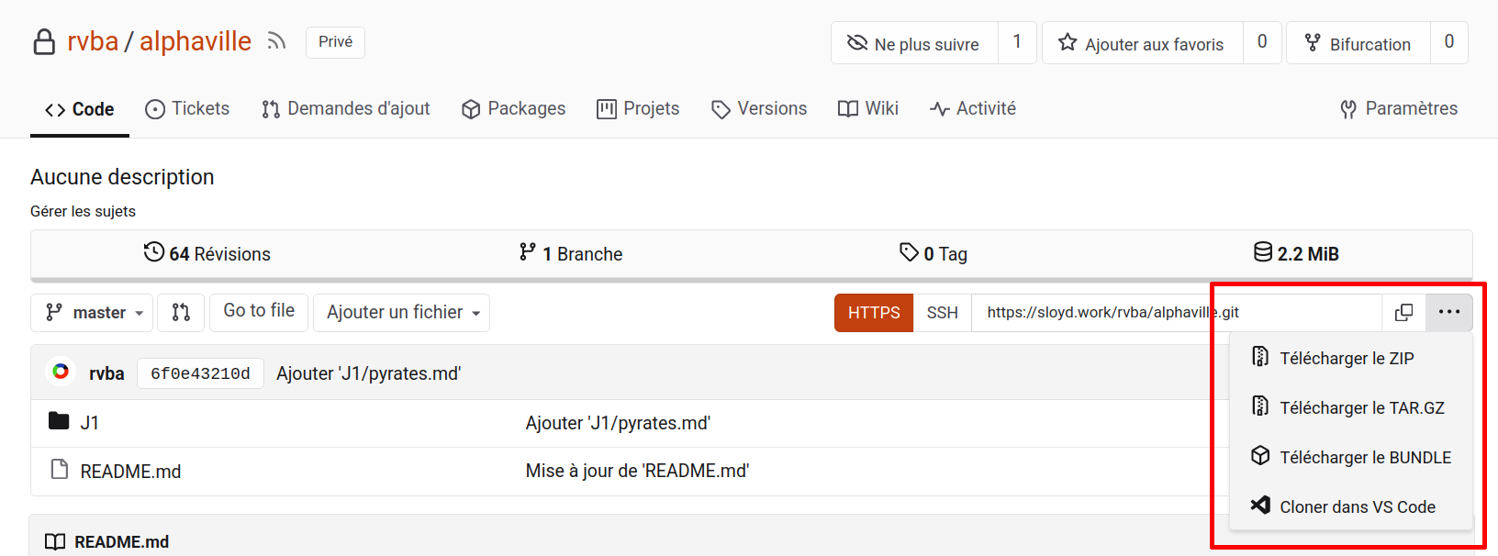Viewport: 1498px width, 556px height.
Task: Open the J1 folder
Action: [x=89, y=423]
